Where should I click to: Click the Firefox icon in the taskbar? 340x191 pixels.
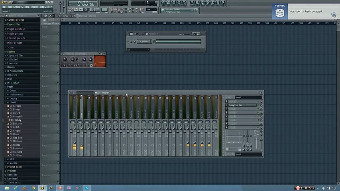click(25, 187)
